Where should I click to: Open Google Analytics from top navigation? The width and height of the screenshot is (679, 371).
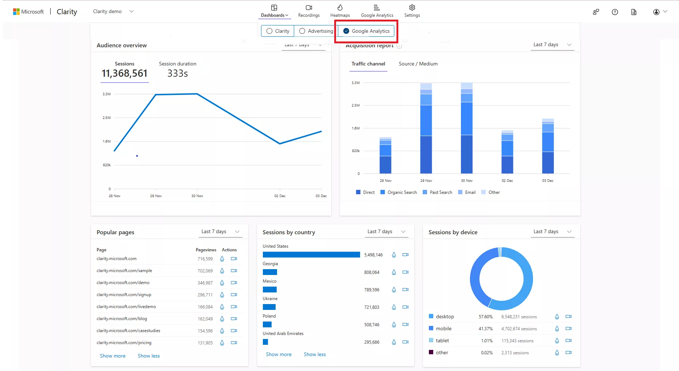(x=377, y=11)
